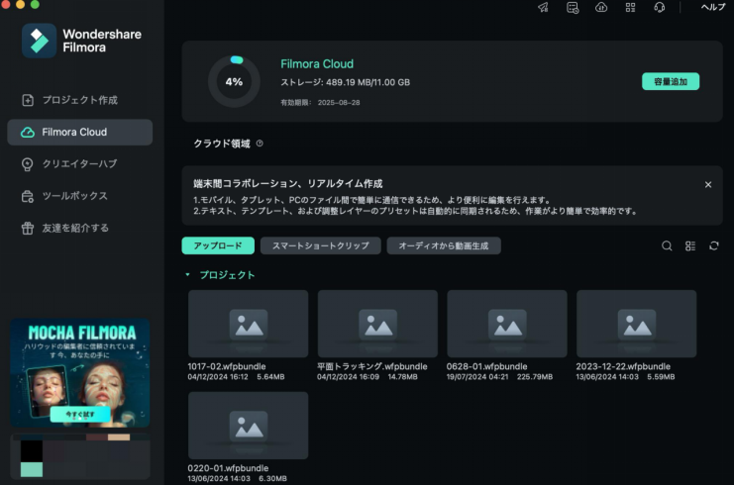Open the message center icon in top bar

coord(573,8)
